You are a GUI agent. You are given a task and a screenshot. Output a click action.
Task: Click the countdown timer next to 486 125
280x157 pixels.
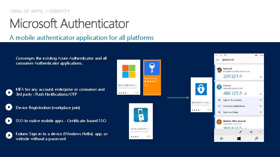click(241, 93)
